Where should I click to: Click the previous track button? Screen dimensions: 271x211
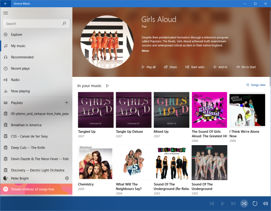coord(212,203)
